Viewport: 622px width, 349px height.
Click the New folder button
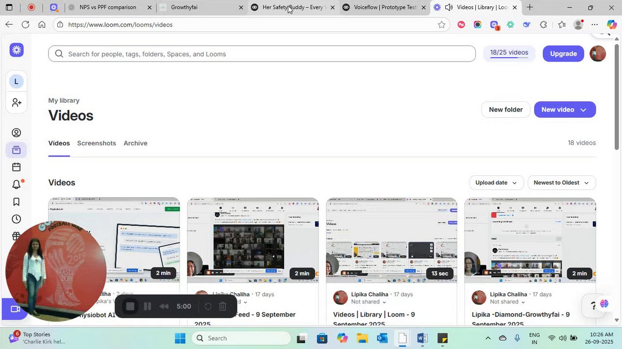coord(505,110)
